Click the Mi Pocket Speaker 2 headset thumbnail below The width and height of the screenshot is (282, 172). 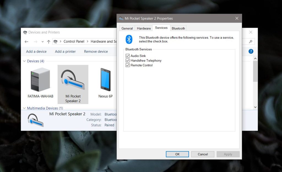[x=36, y=120]
